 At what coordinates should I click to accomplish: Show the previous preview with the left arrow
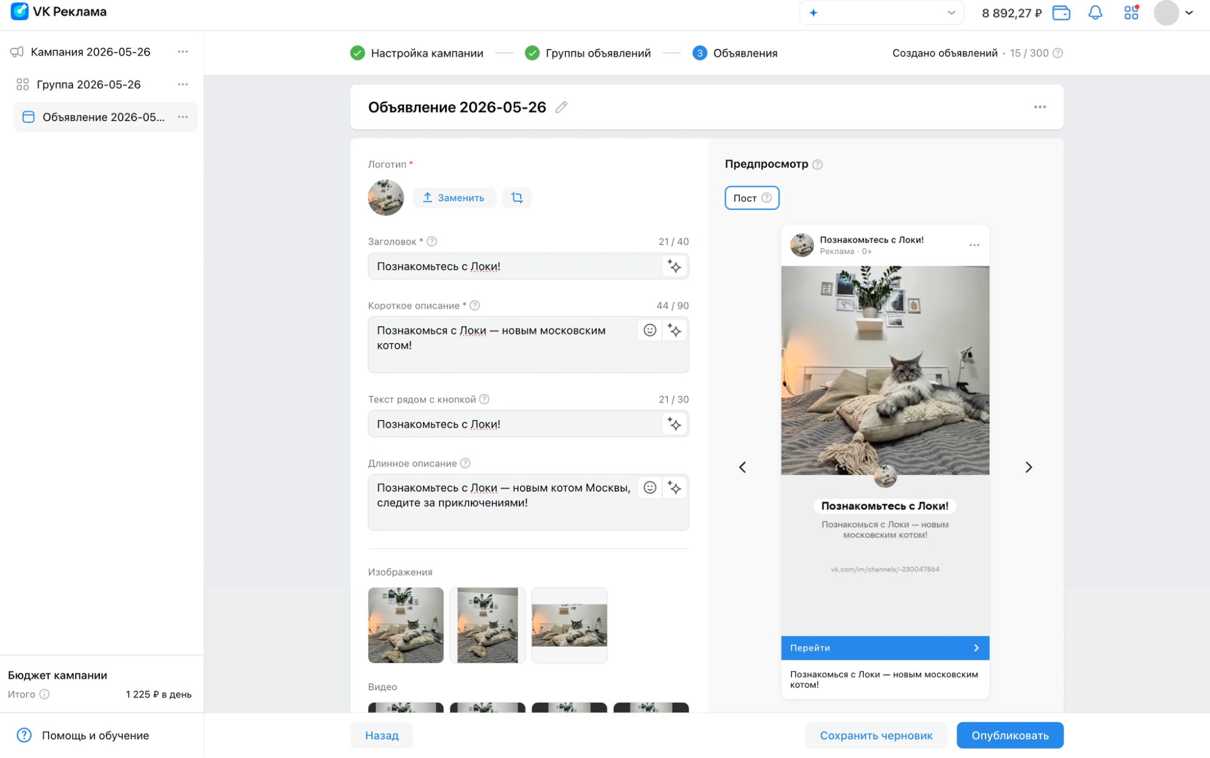[x=743, y=467]
